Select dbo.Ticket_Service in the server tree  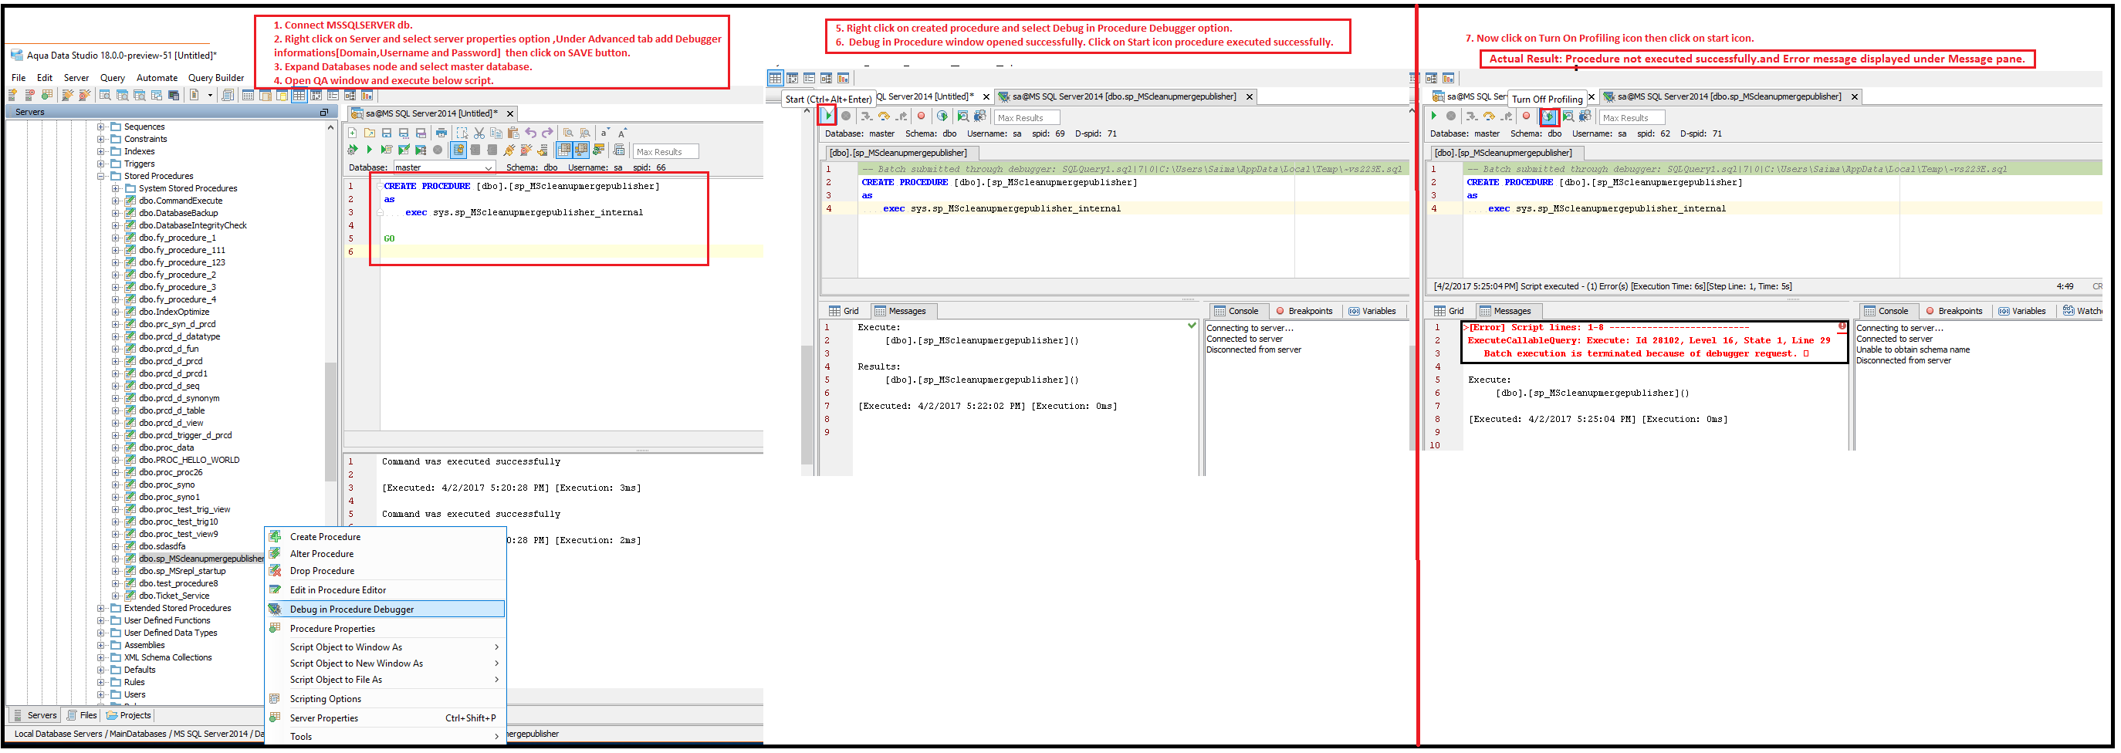pos(174,596)
